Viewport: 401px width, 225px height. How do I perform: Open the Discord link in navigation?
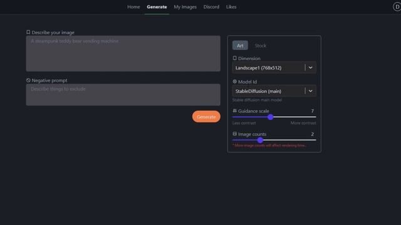(x=211, y=7)
